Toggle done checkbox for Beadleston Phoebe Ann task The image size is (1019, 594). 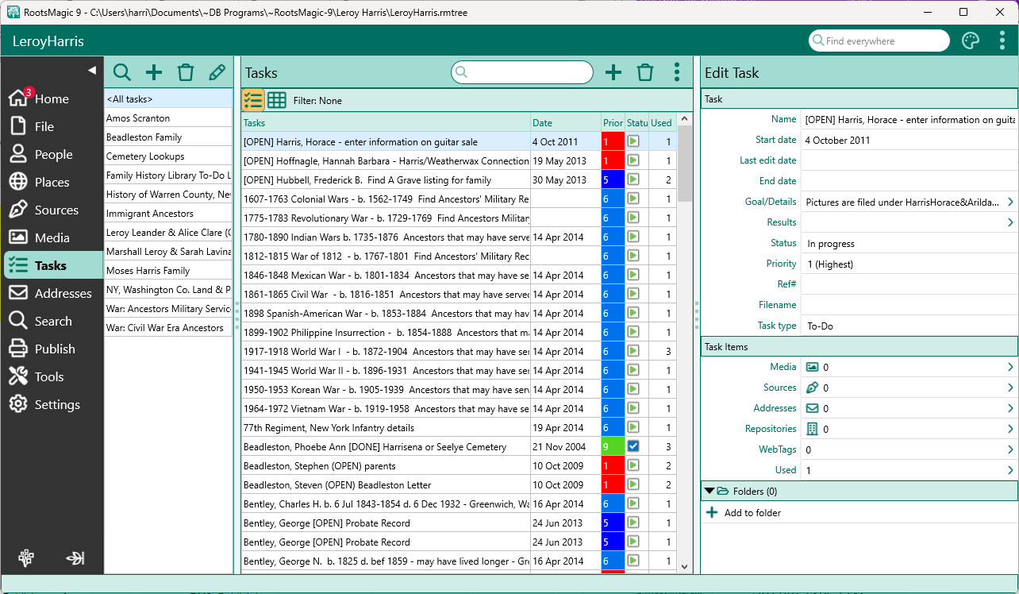click(633, 446)
